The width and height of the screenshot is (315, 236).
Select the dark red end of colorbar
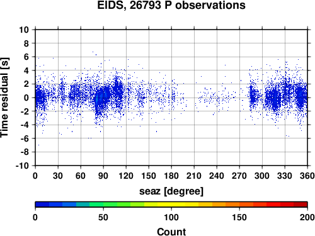click(301, 205)
